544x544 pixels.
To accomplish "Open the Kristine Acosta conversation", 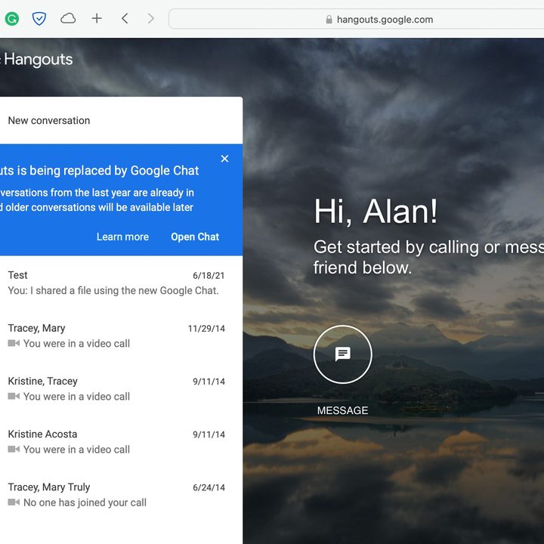I will (x=121, y=442).
